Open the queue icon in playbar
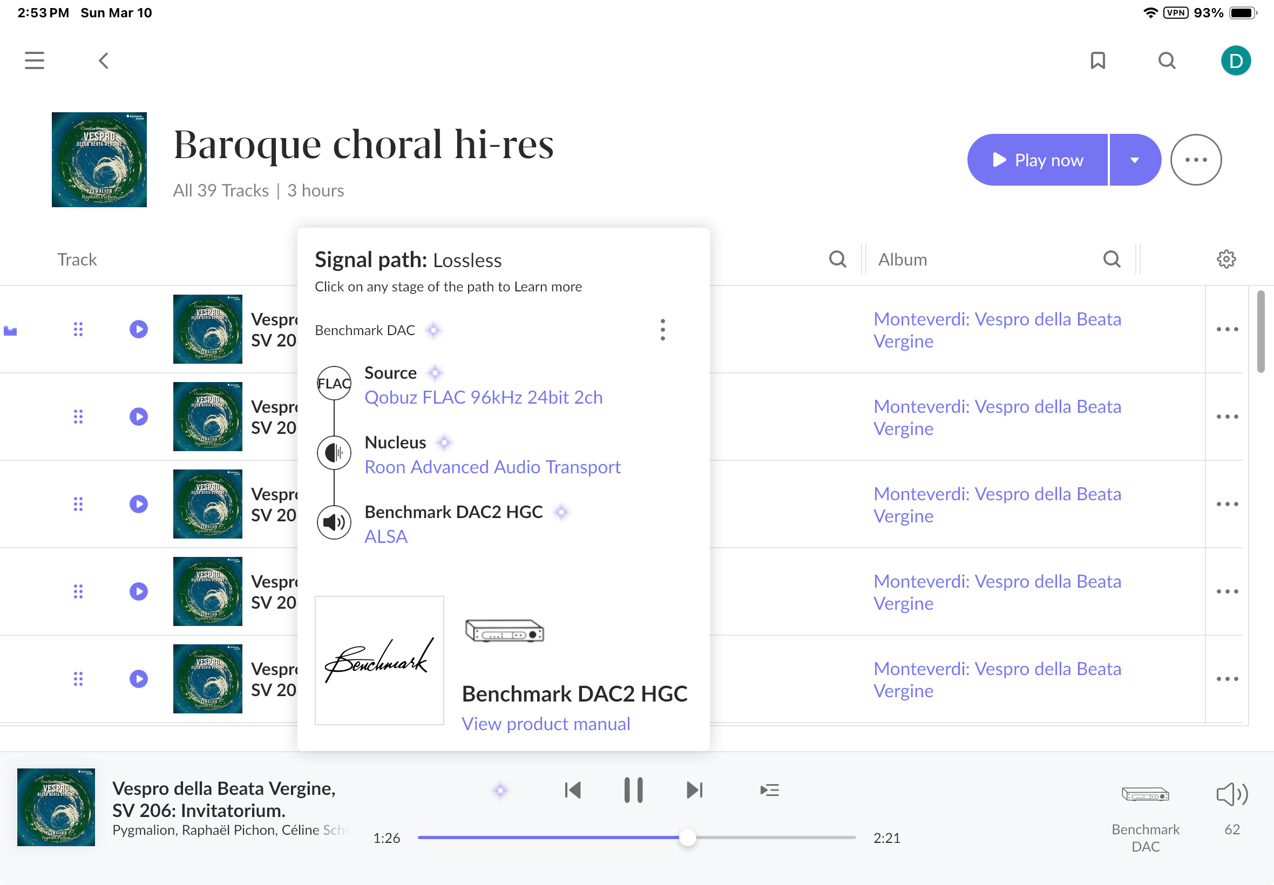The width and height of the screenshot is (1274, 885). [x=769, y=790]
